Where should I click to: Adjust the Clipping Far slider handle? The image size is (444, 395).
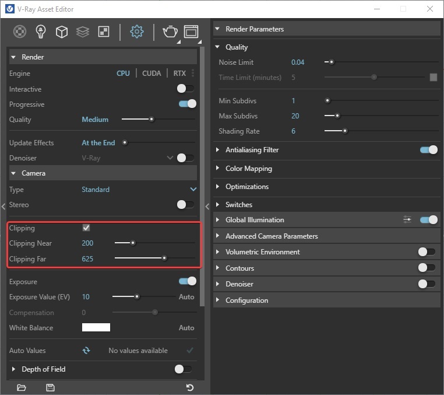tap(164, 258)
